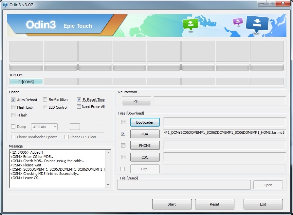Click "Check MD5.. Do not unplug" log line
The width and height of the screenshot is (293, 215).
tap(47, 161)
